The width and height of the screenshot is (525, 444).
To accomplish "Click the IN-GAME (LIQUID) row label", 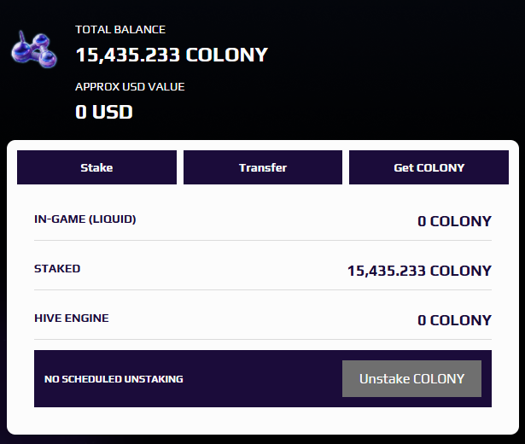I will coord(85,219).
